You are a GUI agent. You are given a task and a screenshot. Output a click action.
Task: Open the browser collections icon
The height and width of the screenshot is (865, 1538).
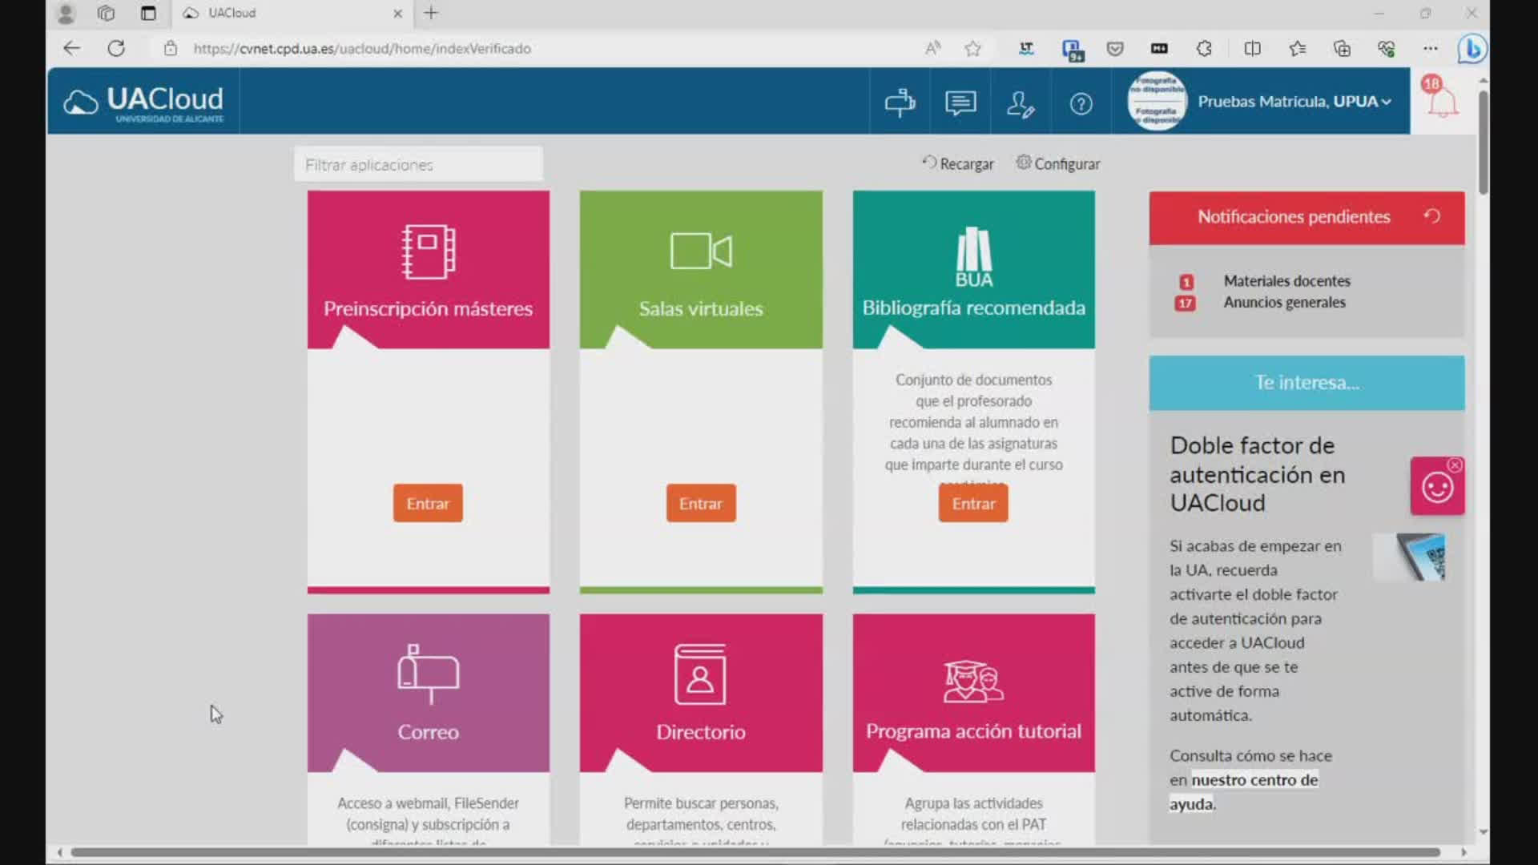pyautogui.click(x=1342, y=48)
